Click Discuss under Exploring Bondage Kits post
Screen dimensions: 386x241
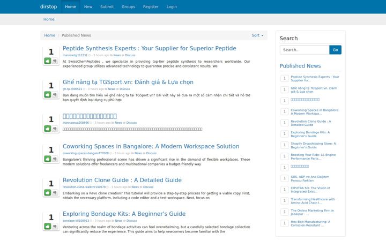click(131, 221)
